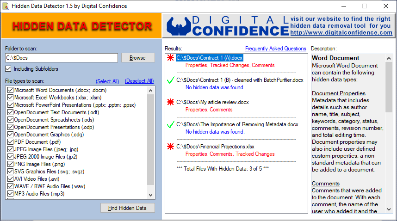Image resolution: width=397 pixels, height=221 pixels.
Task: Select the Contract 1 (A).docx result
Action: click(x=210, y=58)
